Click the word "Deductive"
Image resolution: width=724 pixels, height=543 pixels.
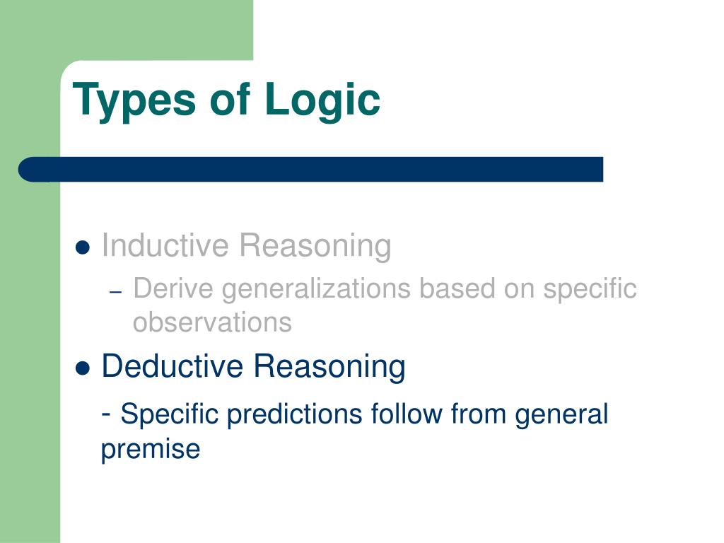coord(173,366)
